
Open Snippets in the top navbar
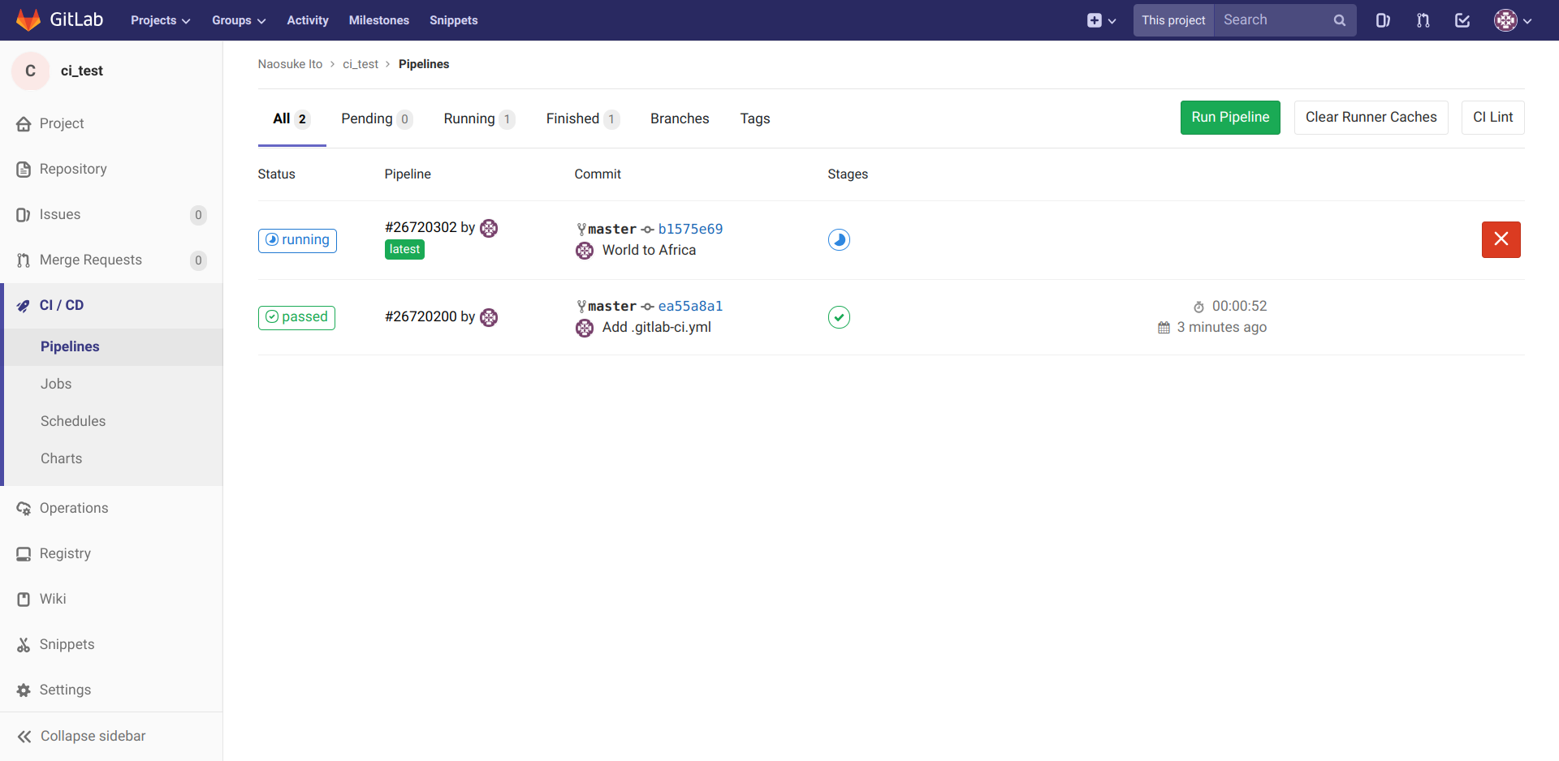[x=454, y=20]
